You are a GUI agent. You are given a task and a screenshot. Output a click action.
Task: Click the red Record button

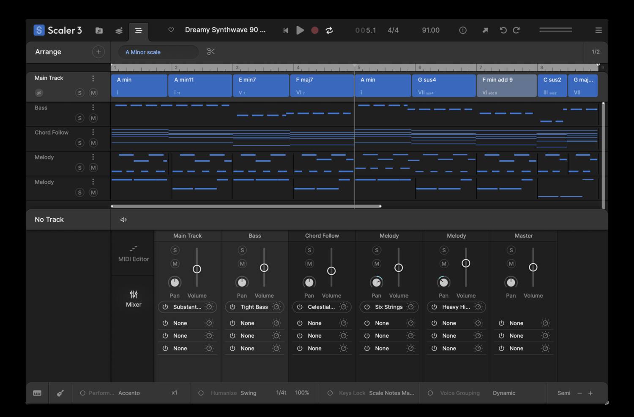pyautogui.click(x=314, y=30)
